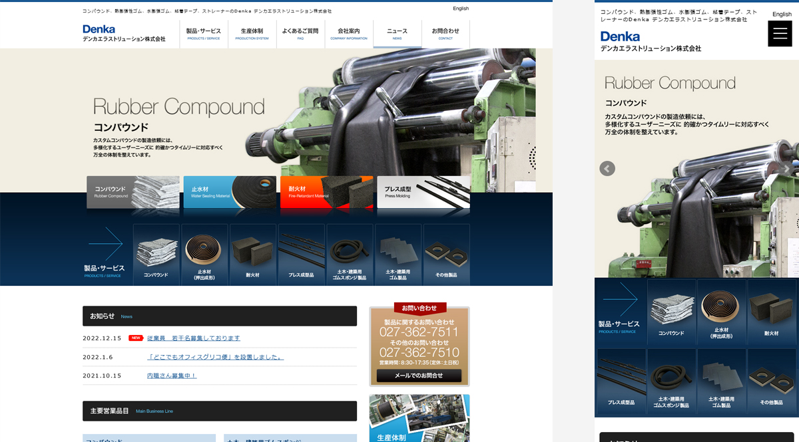This screenshot has height=442, width=799.
Task: Open 土木・建築用ゴム製品 tile in mobile view
Action: pos(722,382)
